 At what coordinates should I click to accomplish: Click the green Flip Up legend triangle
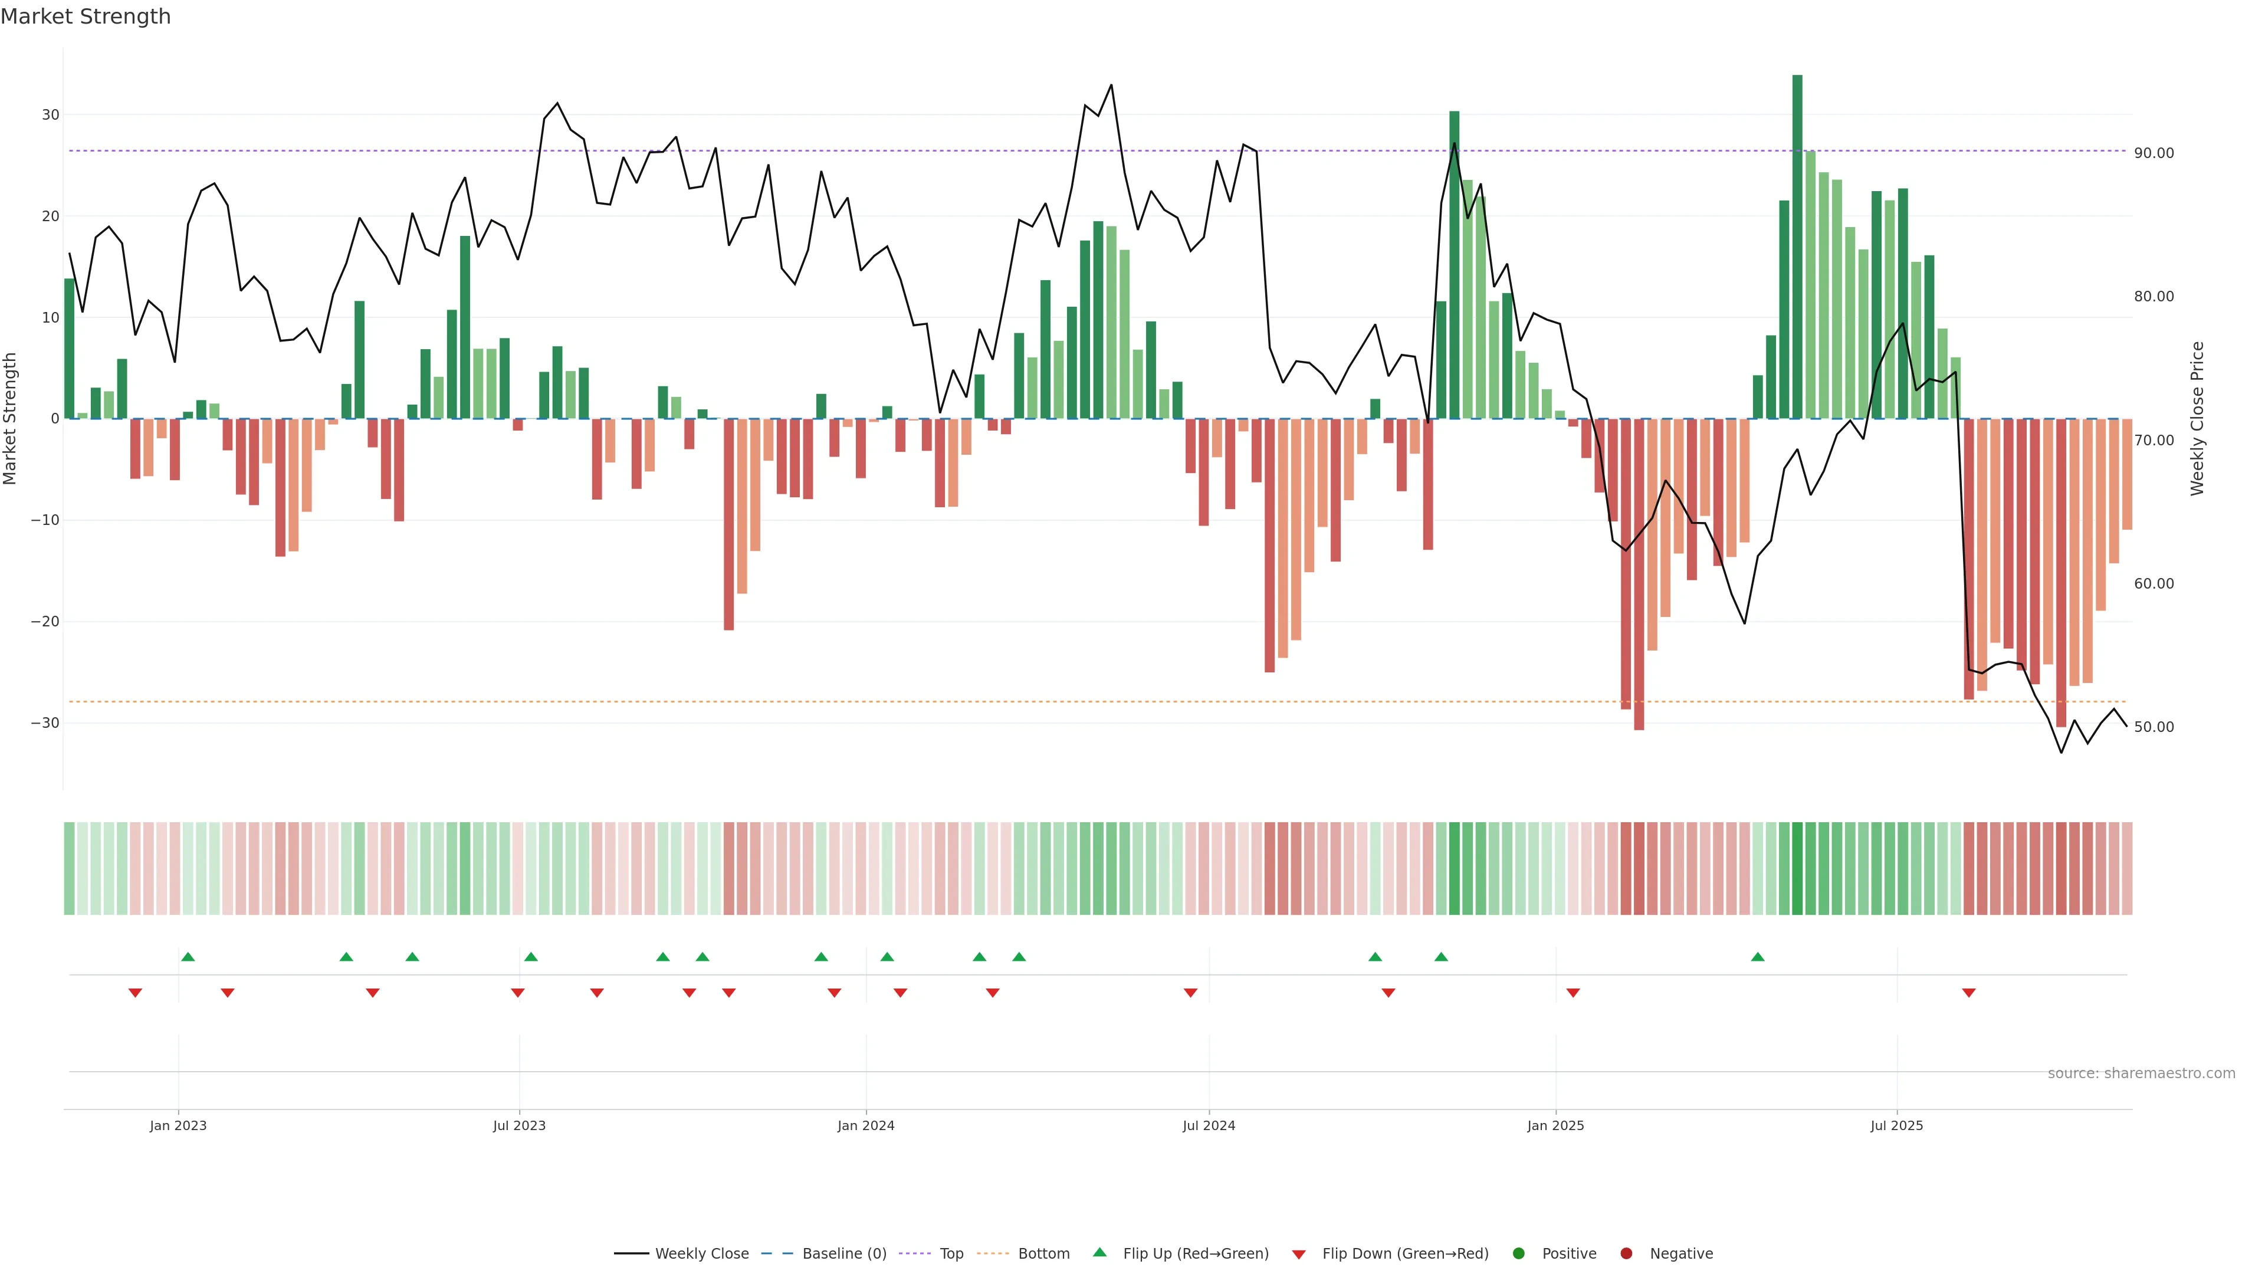click(1099, 1253)
